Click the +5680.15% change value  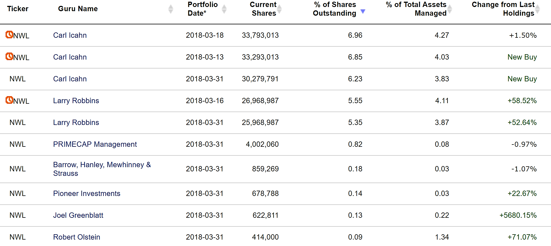[518, 215]
